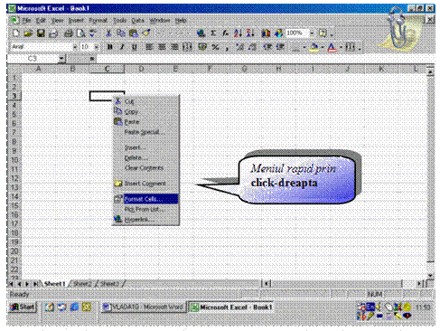
Task: Open the Chart Wizard icon
Action: pyautogui.click(x=266, y=33)
